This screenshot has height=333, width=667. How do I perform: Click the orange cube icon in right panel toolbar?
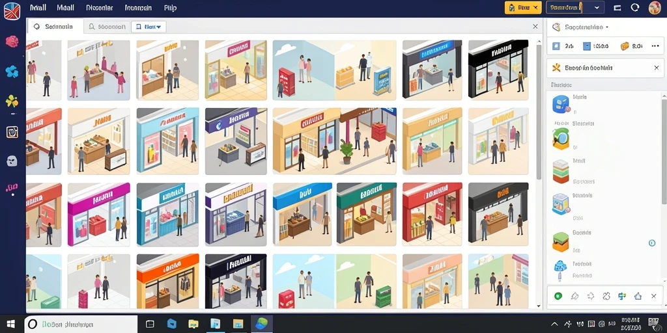pos(625,46)
